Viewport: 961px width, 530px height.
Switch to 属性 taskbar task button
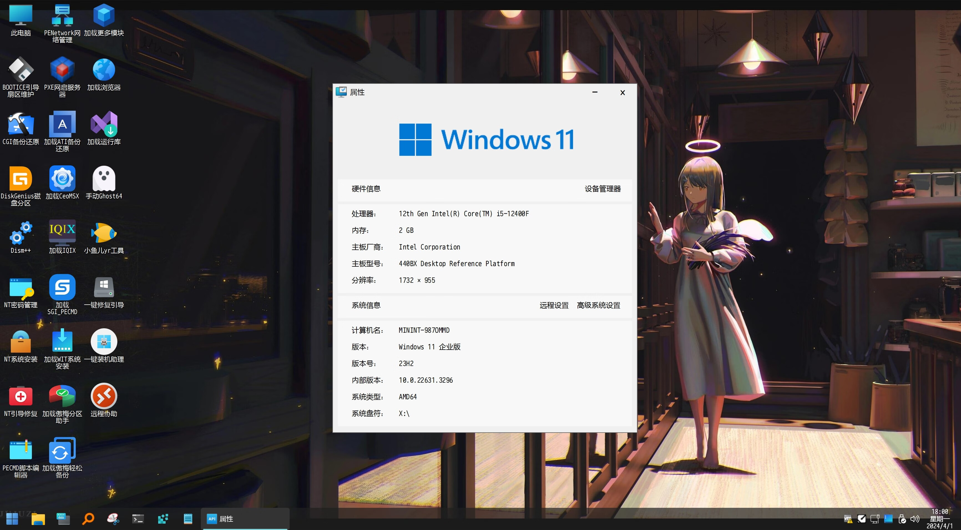pyautogui.click(x=245, y=519)
